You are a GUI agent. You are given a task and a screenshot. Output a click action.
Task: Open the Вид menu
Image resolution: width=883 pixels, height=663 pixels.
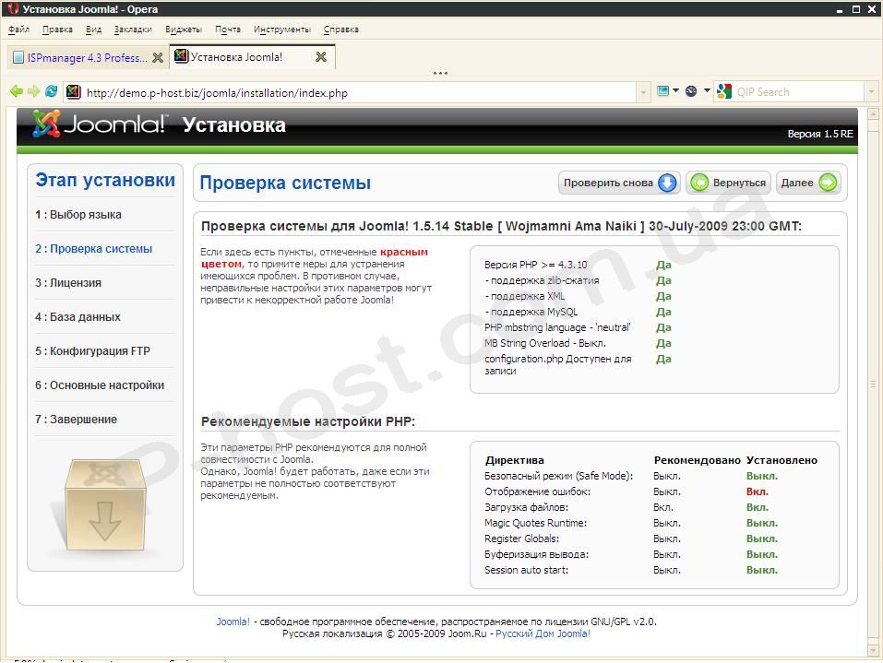click(x=93, y=30)
